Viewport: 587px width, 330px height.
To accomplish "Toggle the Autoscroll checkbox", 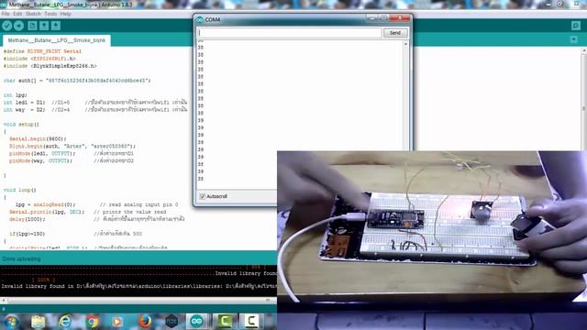I will (x=202, y=196).
